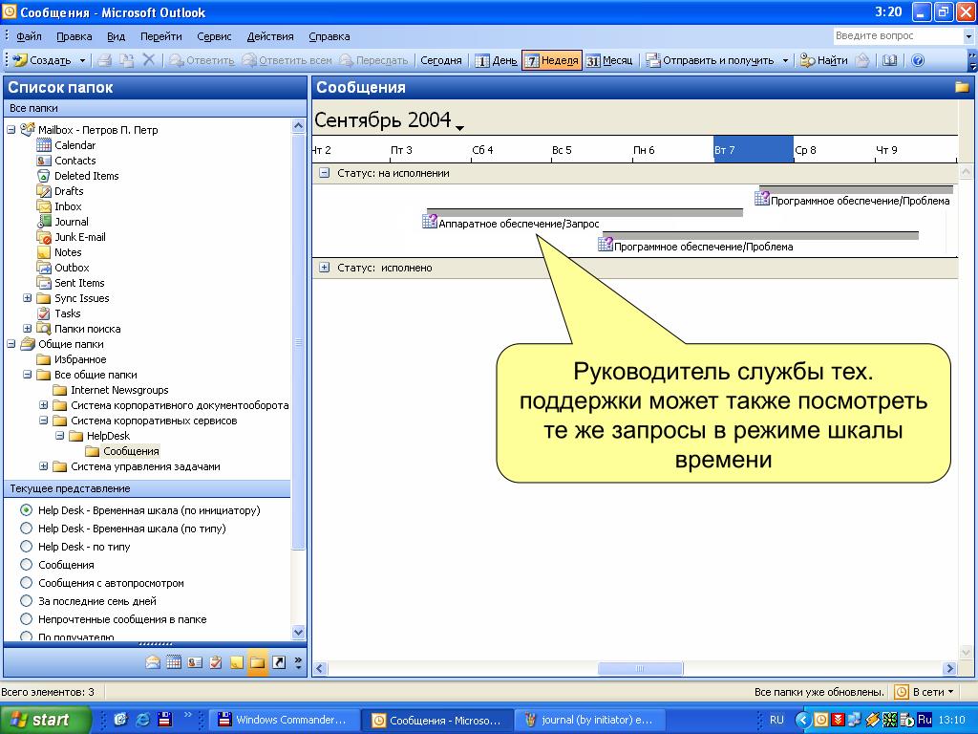Open the Inbox folder
This screenshot has height=734, width=978.
pyautogui.click(x=68, y=206)
